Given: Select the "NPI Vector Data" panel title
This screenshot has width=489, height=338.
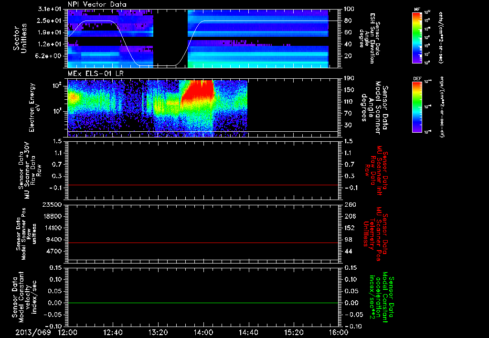Looking at the screenshot, I should 97,4.
